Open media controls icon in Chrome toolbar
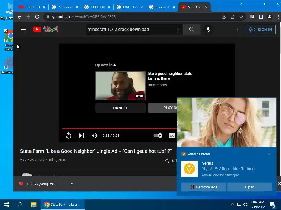The image size is (281, 210). 252,17
